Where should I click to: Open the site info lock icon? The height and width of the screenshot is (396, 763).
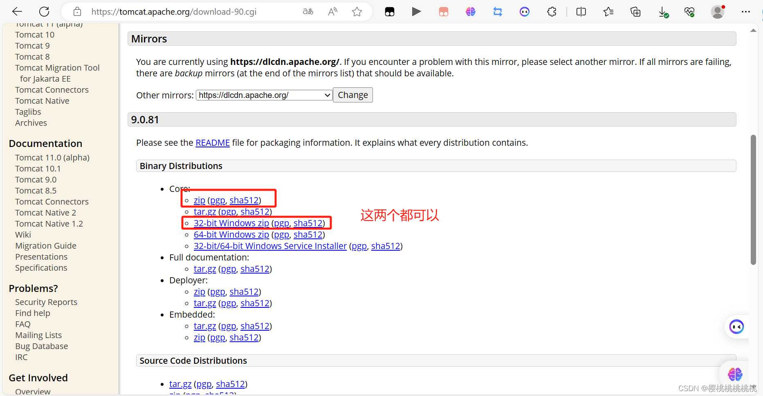pyautogui.click(x=77, y=11)
